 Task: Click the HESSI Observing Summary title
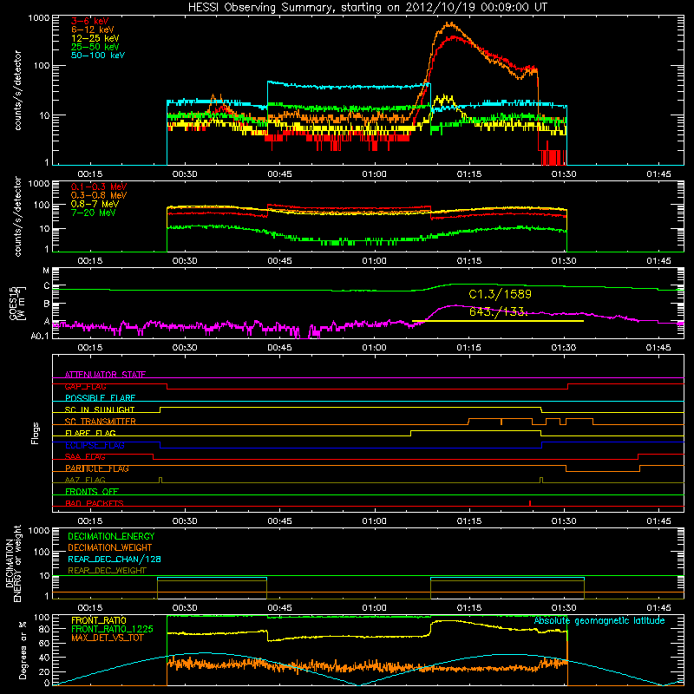(x=367, y=8)
